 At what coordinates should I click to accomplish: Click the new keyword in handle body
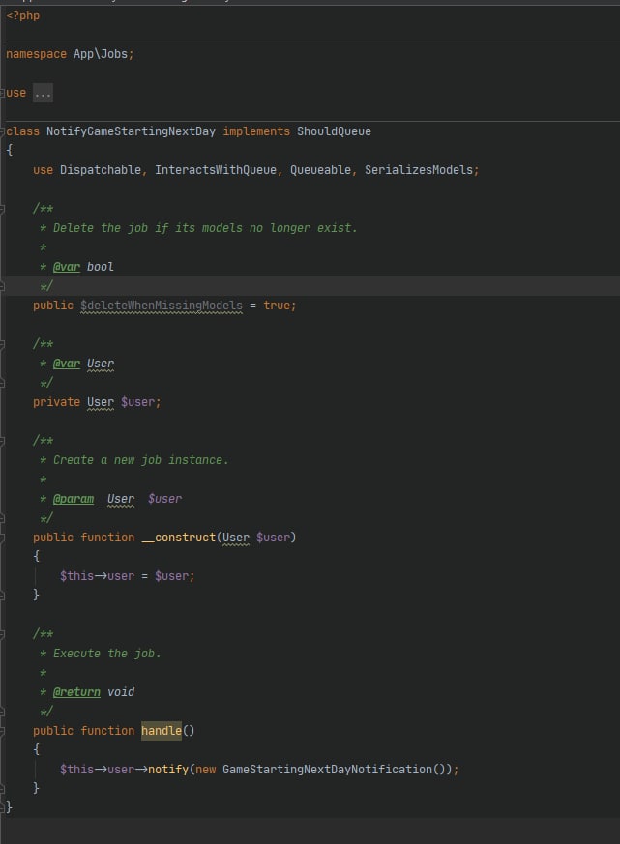[x=205, y=770]
